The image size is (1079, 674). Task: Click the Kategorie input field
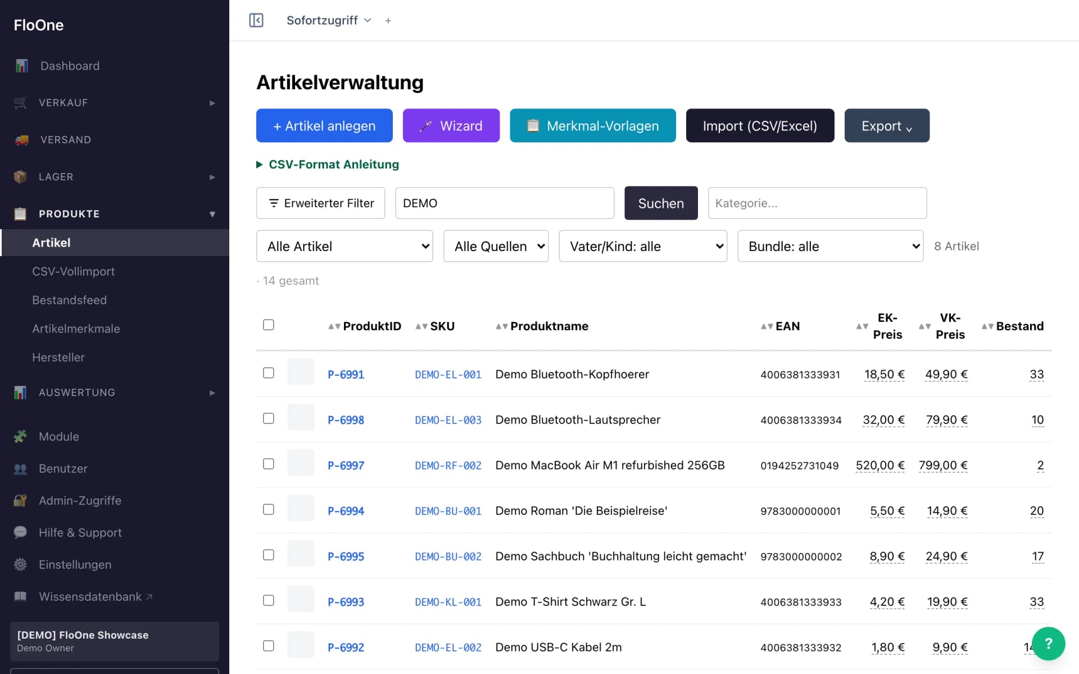coord(817,203)
